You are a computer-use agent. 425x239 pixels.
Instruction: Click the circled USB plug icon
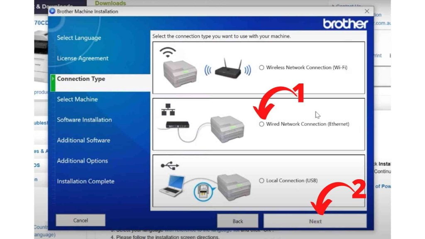click(203, 192)
